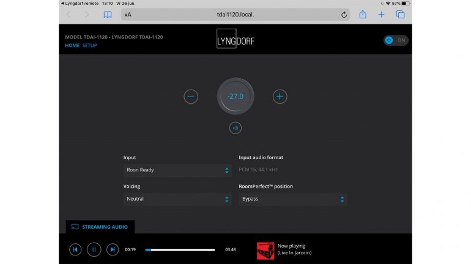Image resolution: width=471 pixels, height=264 pixels.
Task: Open the SETUP page link
Action: pos(89,46)
